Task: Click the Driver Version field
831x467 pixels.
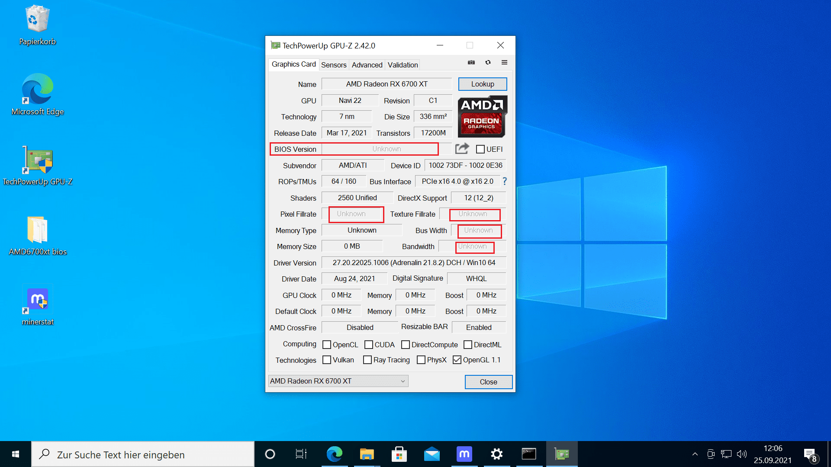Action: click(x=414, y=262)
